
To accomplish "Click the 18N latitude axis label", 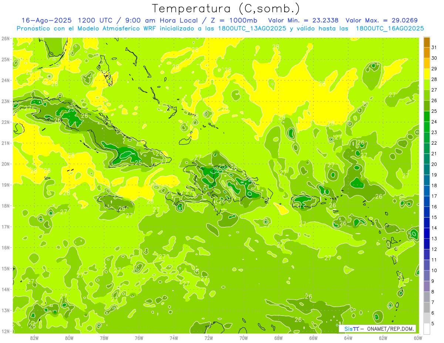I will pos(6,206).
